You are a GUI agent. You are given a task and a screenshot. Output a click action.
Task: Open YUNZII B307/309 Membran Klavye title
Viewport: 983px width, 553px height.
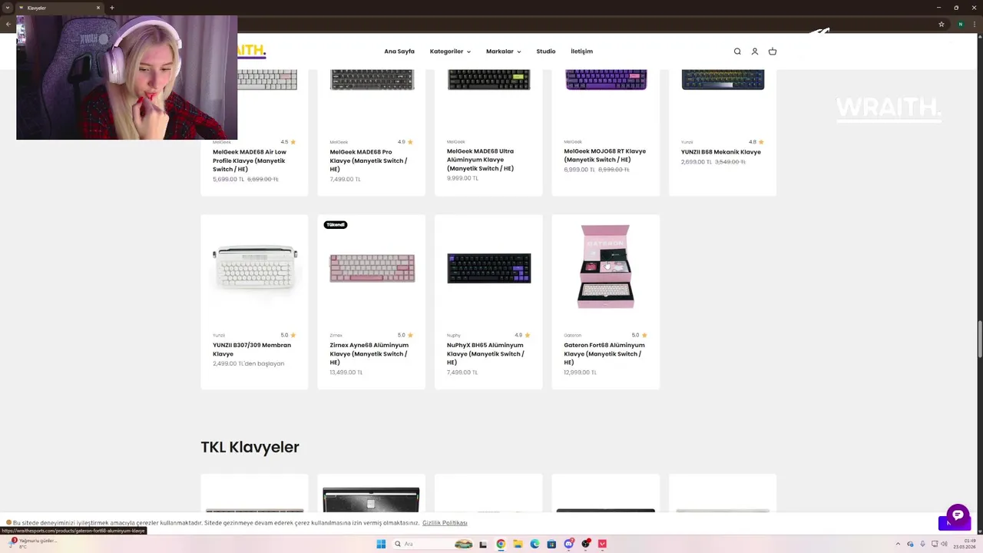[252, 349]
